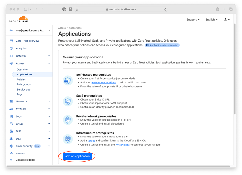Click the Gateway sidebar icon

point(11,56)
